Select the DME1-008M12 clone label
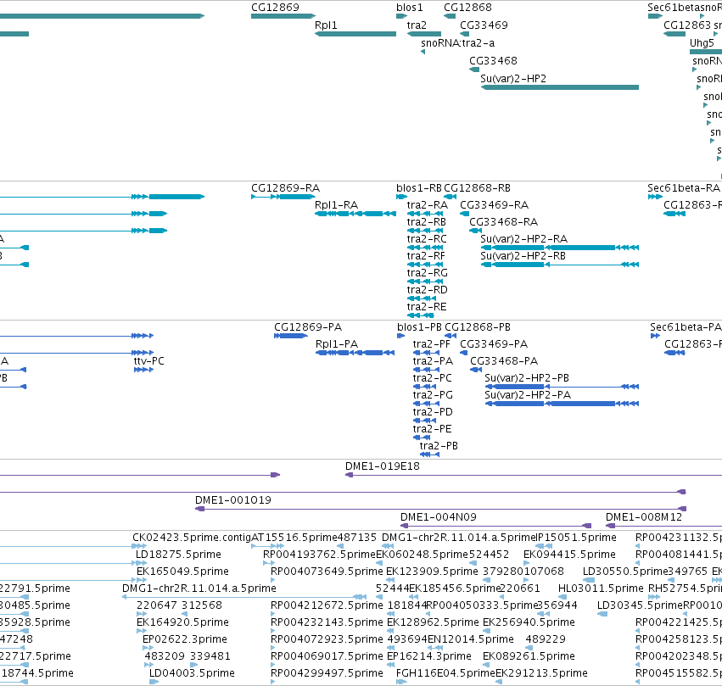722x686 pixels. pyautogui.click(x=644, y=517)
